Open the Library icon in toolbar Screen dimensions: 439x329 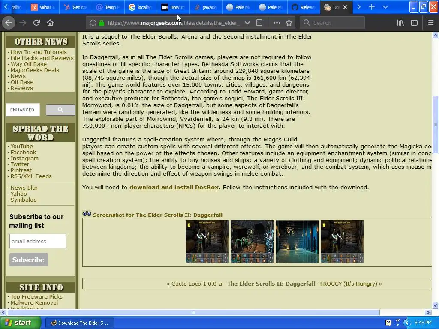400,23
